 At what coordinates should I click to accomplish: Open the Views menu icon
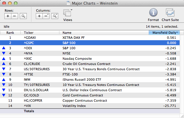click(x=68, y=13)
